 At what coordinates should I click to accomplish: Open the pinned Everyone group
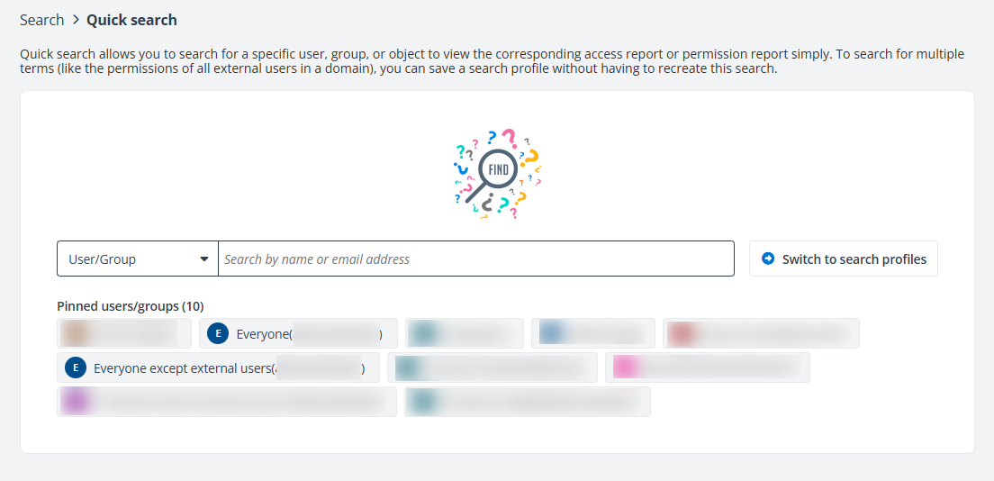tap(297, 334)
